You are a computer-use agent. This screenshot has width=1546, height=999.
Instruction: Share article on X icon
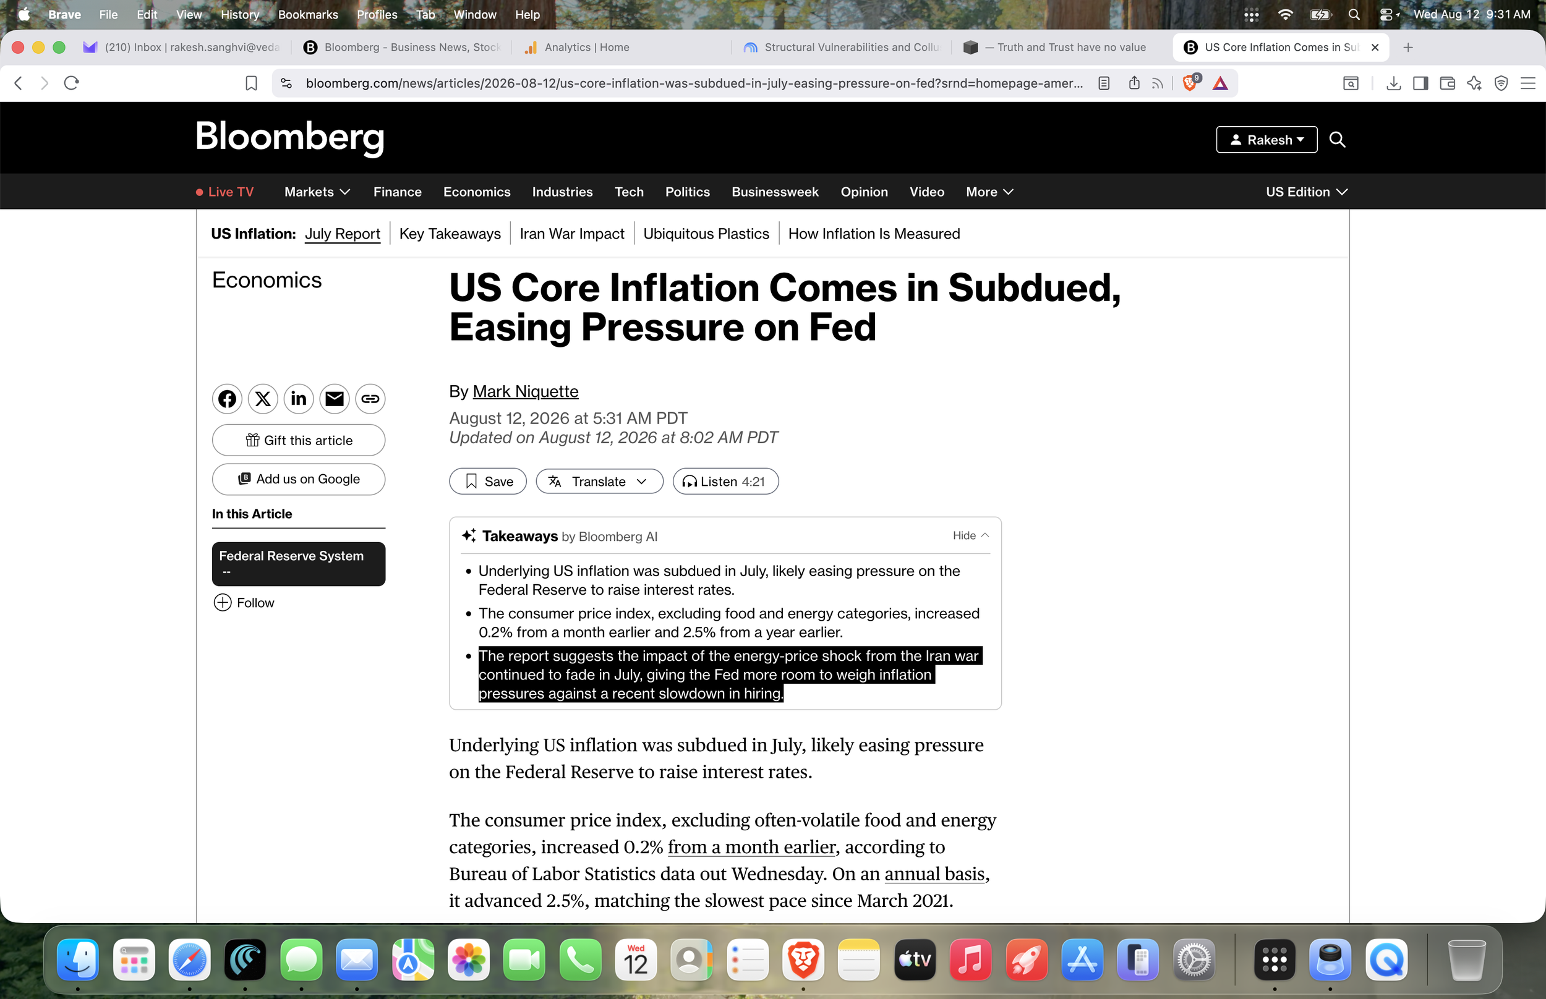[x=263, y=398]
